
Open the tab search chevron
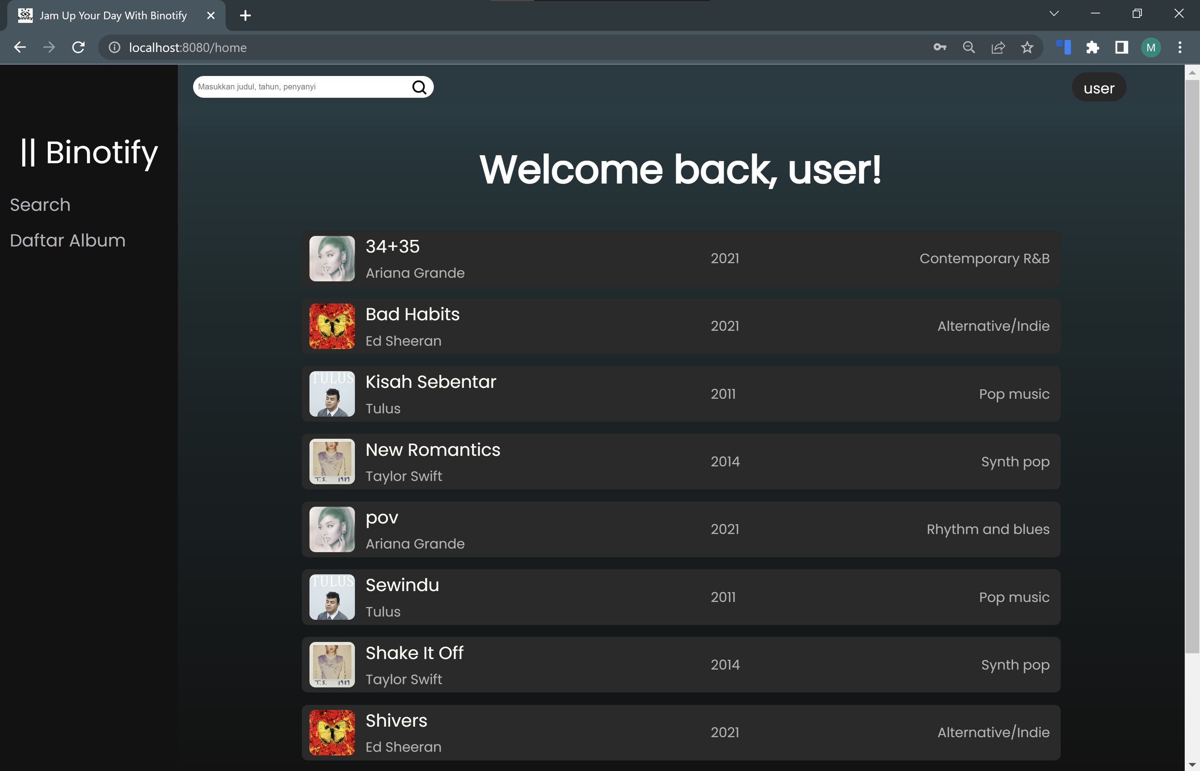[x=1054, y=13]
